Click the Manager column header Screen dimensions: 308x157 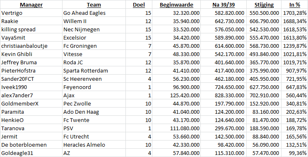(31, 5)
